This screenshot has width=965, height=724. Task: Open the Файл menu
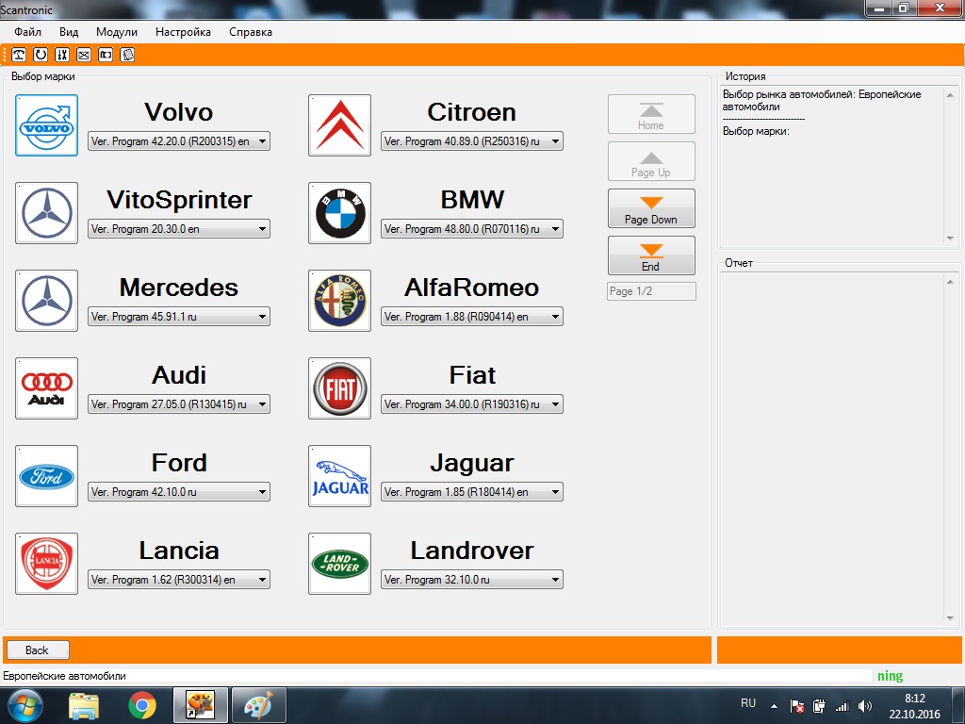point(27,32)
